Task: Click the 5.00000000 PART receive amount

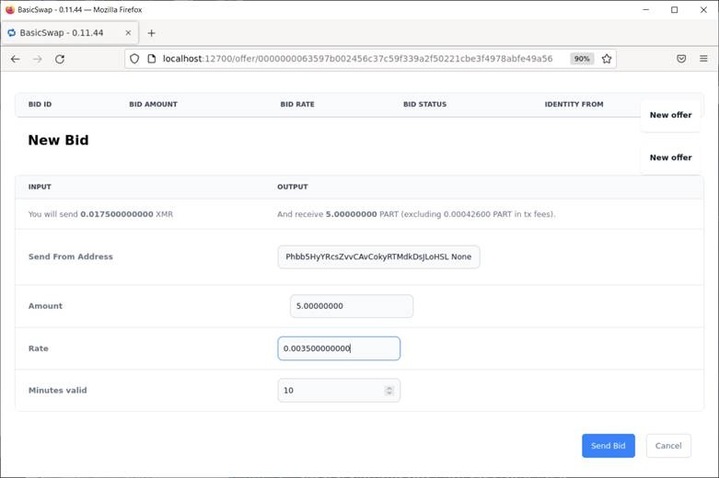Action: pos(362,214)
